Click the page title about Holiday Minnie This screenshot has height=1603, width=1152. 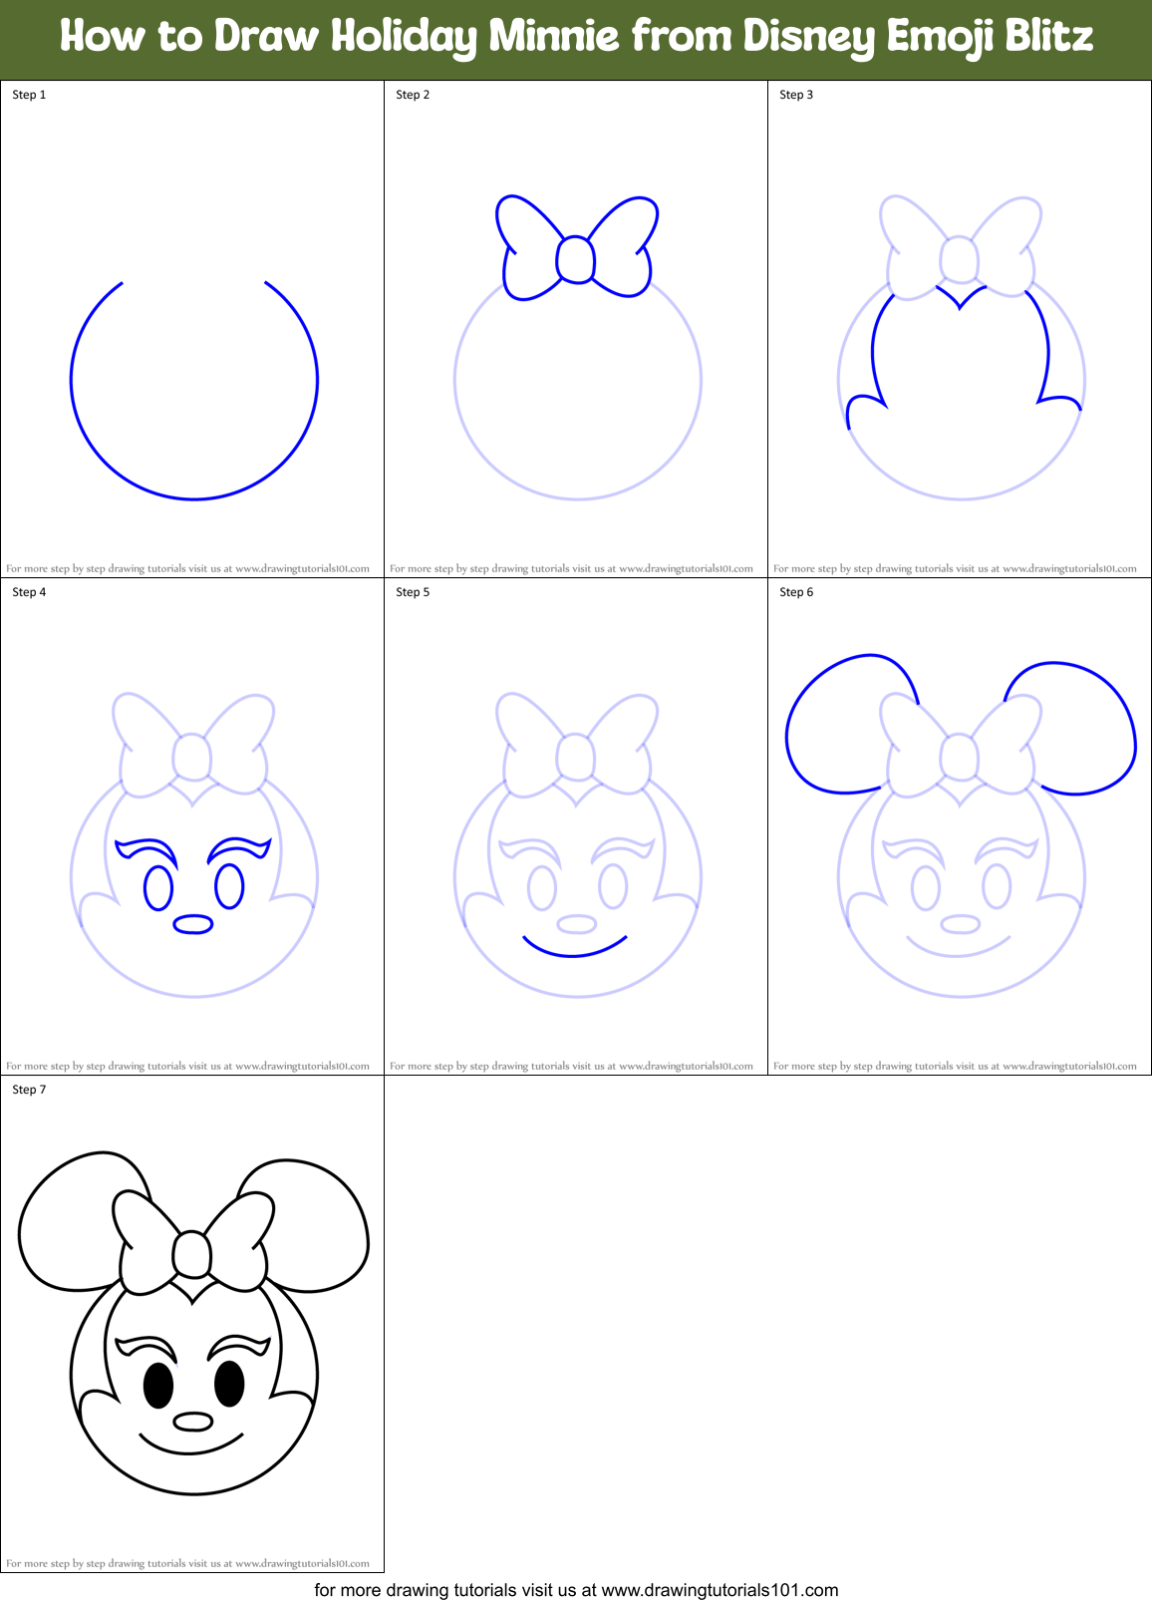click(576, 37)
